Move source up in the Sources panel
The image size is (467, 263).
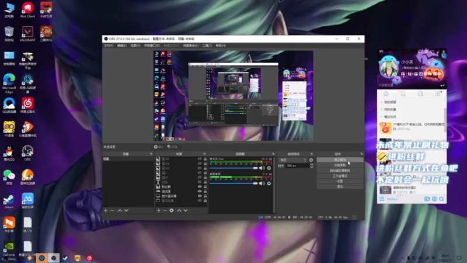(x=179, y=210)
